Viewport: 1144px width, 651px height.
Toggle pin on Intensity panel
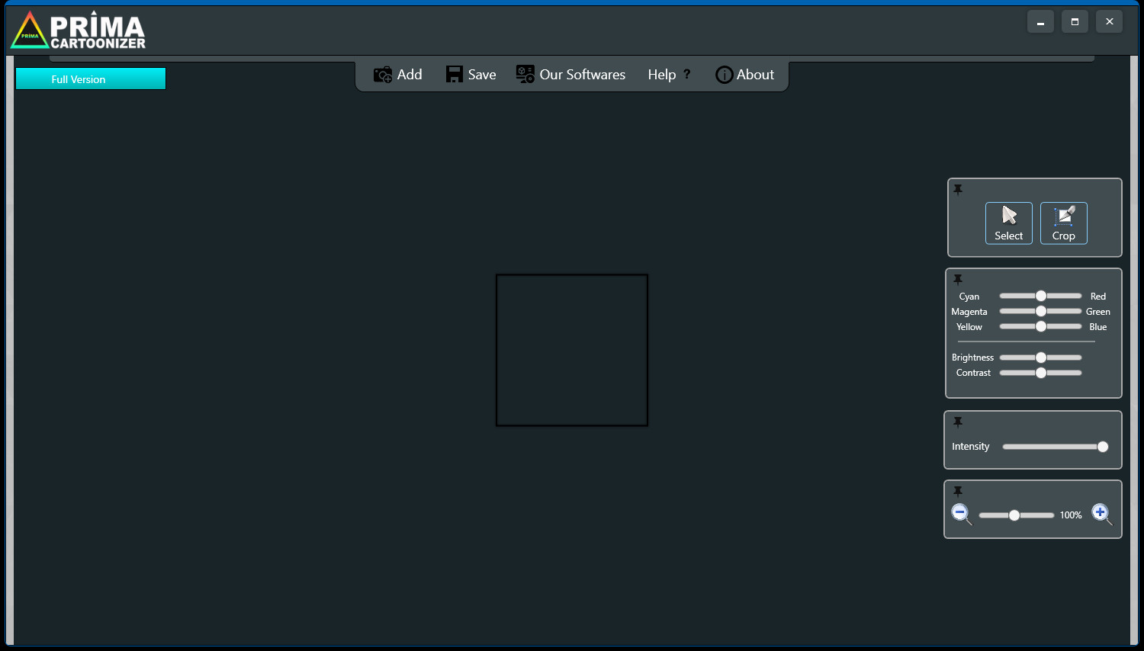(x=958, y=422)
